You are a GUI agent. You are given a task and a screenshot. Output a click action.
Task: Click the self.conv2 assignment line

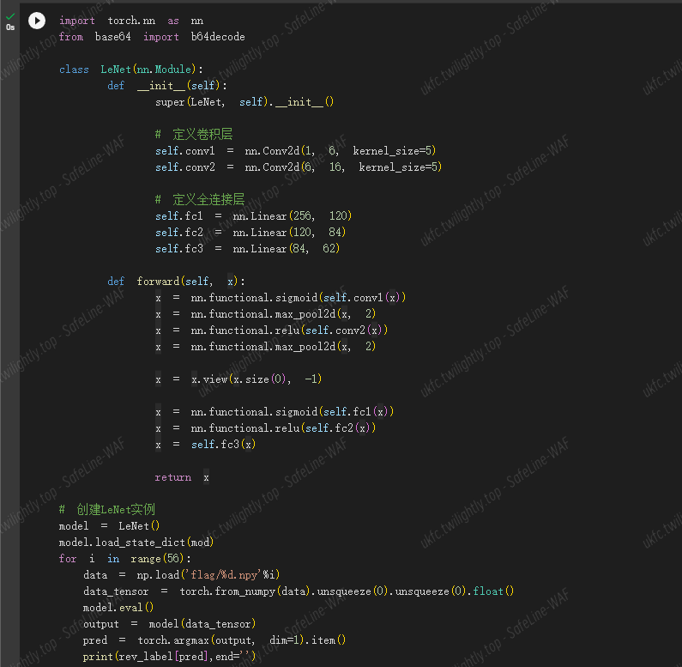[x=298, y=167]
